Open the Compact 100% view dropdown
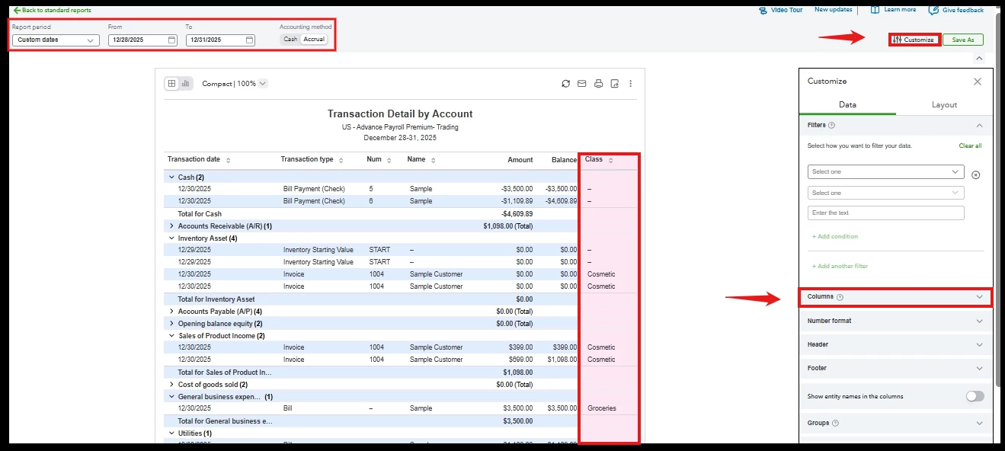 (x=235, y=84)
